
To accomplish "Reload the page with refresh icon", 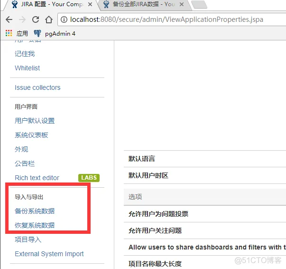I will click(x=36, y=20).
